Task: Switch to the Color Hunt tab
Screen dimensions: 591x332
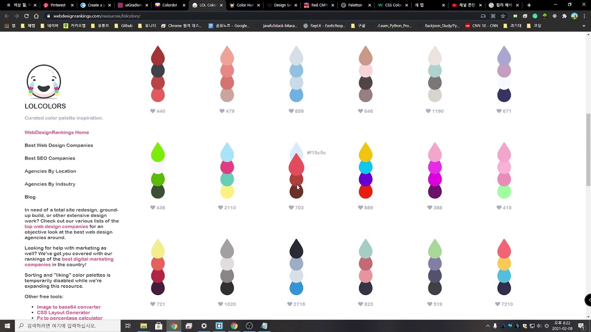Action: point(245,5)
